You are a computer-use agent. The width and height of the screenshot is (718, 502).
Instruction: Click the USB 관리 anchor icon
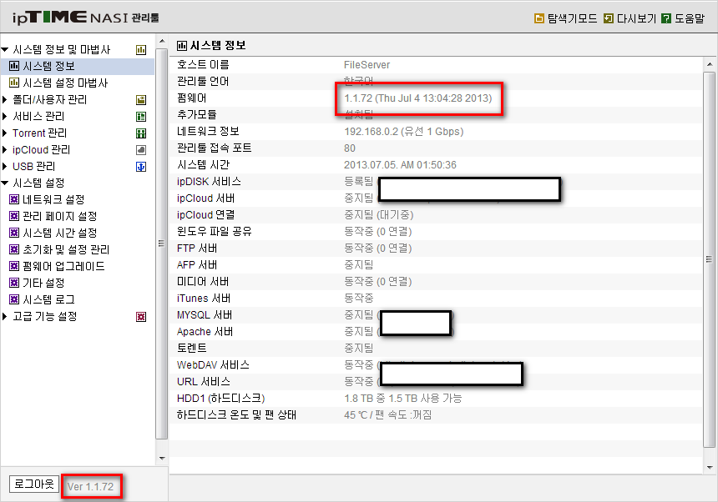[x=141, y=167]
